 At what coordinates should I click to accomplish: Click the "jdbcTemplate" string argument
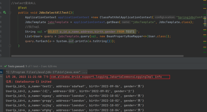(143, 22)
